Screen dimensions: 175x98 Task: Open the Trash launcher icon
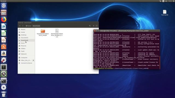(x=4, y=94)
